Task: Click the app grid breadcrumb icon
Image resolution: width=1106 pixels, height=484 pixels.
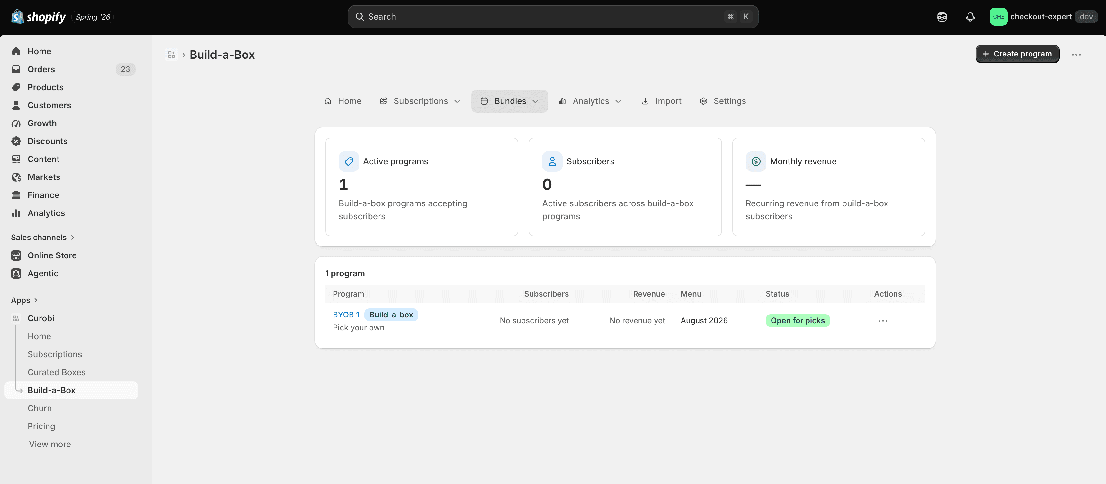Action: tap(171, 55)
